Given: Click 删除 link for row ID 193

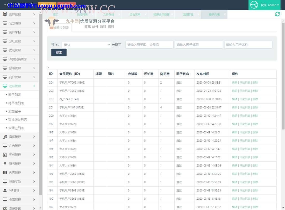Looking at the screenshot, I should tap(255, 174).
